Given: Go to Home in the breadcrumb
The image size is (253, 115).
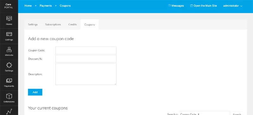Looking at the screenshot, I should (28, 6).
